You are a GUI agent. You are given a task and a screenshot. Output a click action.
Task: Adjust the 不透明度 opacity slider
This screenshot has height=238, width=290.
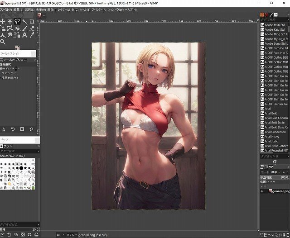[x=275, y=177]
